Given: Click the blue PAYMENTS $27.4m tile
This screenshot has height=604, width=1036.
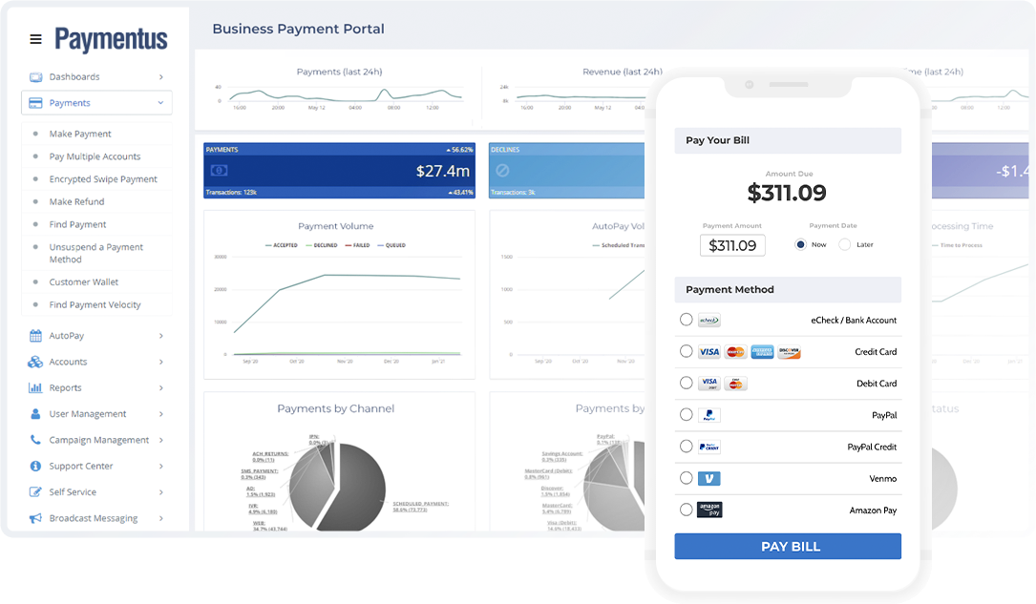Looking at the screenshot, I should [x=339, y=171].
